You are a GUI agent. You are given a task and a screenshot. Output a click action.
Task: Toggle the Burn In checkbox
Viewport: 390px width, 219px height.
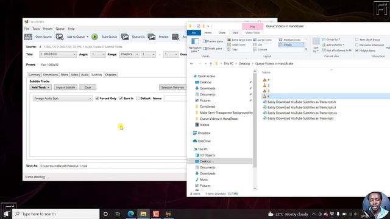pyautogui.click(x=121, y=99)
